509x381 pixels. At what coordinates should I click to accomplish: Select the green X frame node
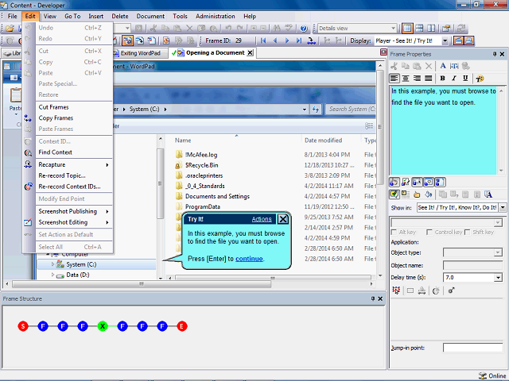[x=103, y=326]
